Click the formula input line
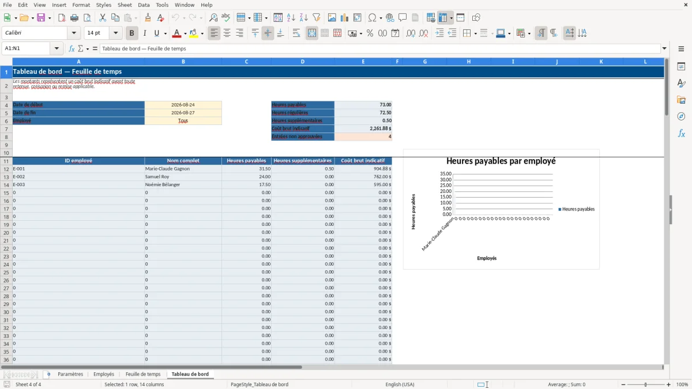This screenshot has width=692, height=389. tap(380, 49)
